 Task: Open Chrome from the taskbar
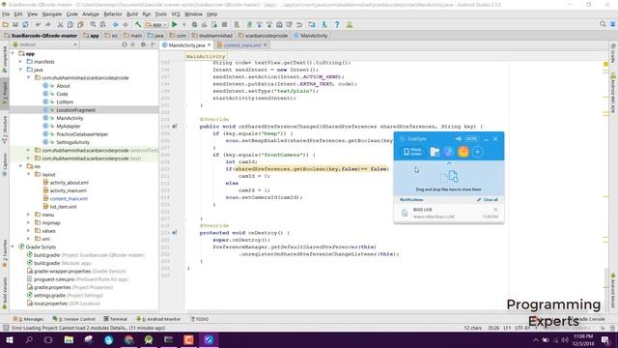128,339
